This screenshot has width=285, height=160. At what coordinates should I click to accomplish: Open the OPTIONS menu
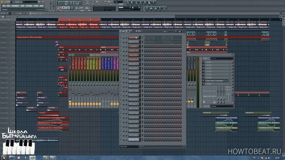tap(29, 6)
